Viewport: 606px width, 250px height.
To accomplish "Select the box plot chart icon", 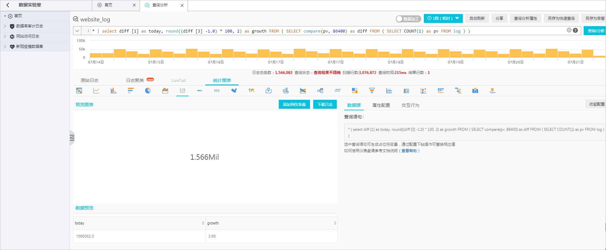I will [389, 91].
